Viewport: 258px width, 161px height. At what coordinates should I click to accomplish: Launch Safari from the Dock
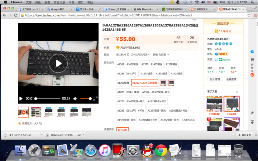tap(91, 150)
